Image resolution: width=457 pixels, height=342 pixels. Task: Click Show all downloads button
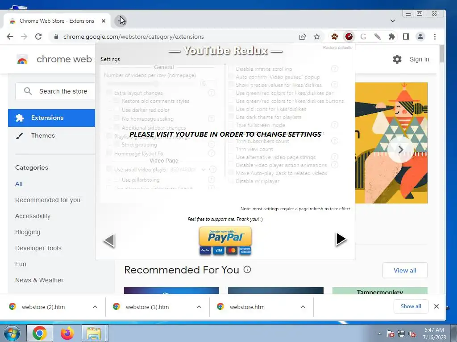(x=411, y=306)
